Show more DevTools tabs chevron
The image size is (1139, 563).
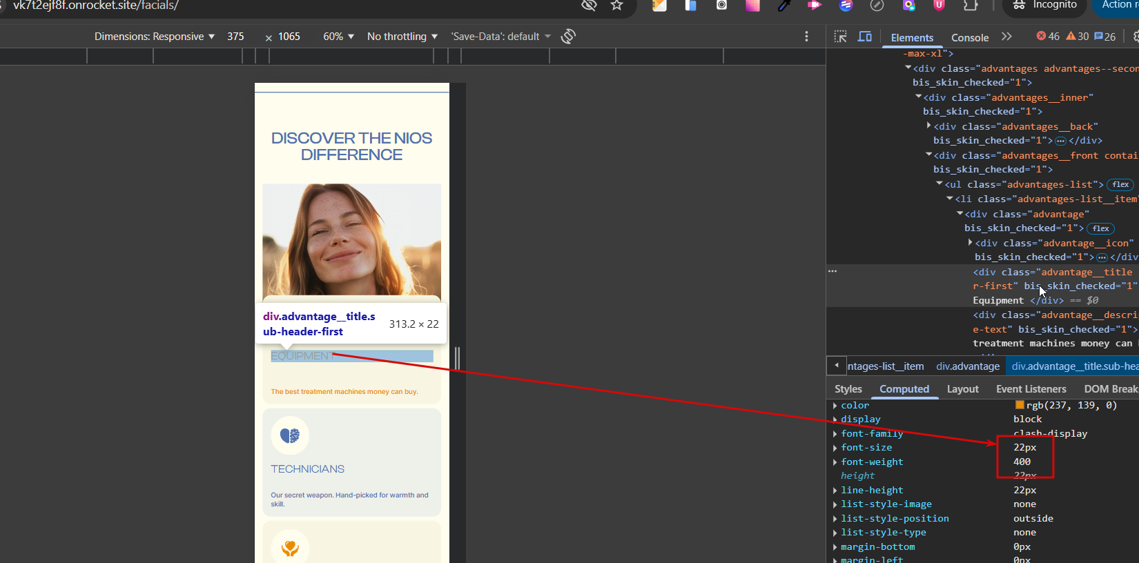(1006, 37)
